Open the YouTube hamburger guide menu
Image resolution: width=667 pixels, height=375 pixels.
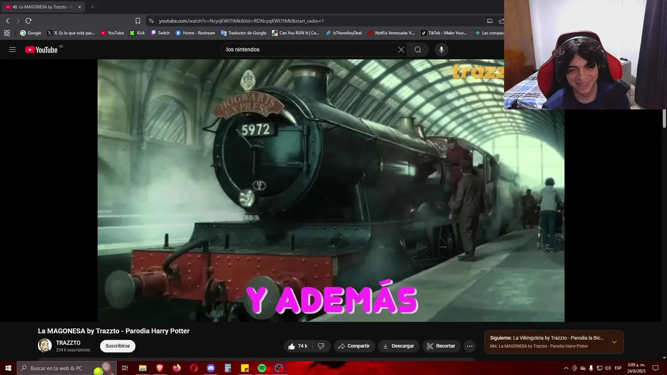pos(13,49)
